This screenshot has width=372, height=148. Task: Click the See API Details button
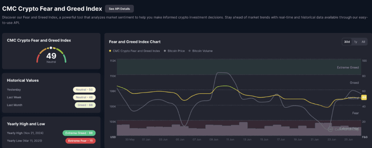coord(119,9)
